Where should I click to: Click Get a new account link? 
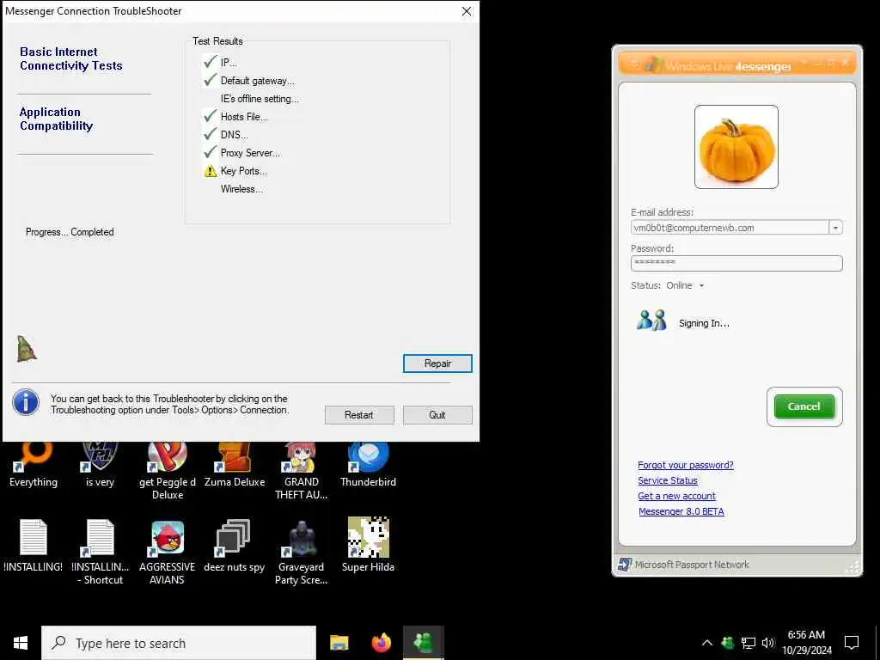pos(676,496)
